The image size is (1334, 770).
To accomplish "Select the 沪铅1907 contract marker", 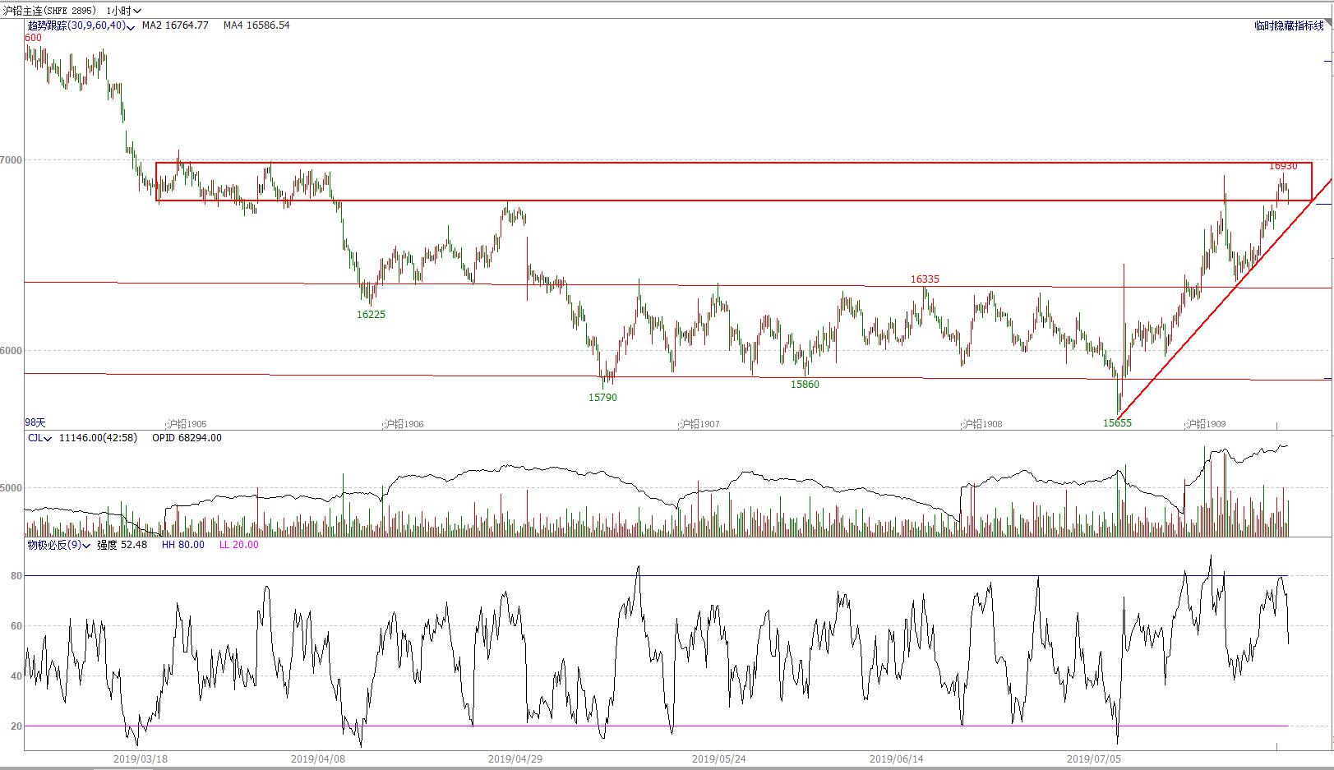I will click(x=699, y=424).
